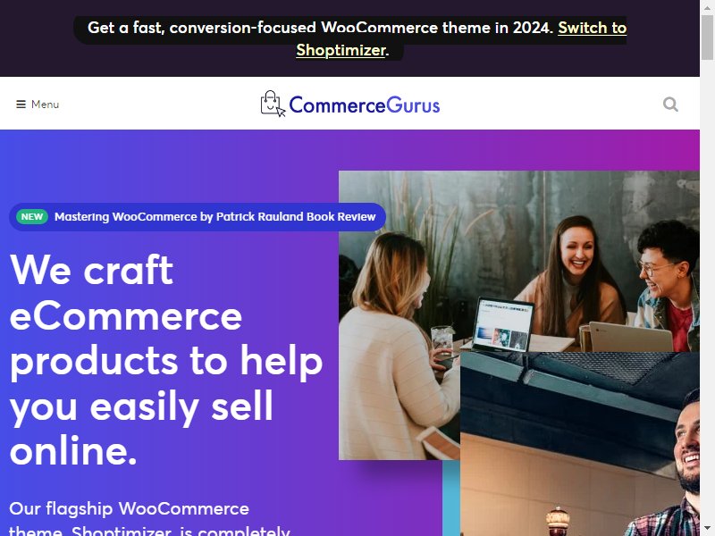The width and height of the screenshot is (715, 536).
Task: Open the hamburger Menu icon
Action: [21, 105]
